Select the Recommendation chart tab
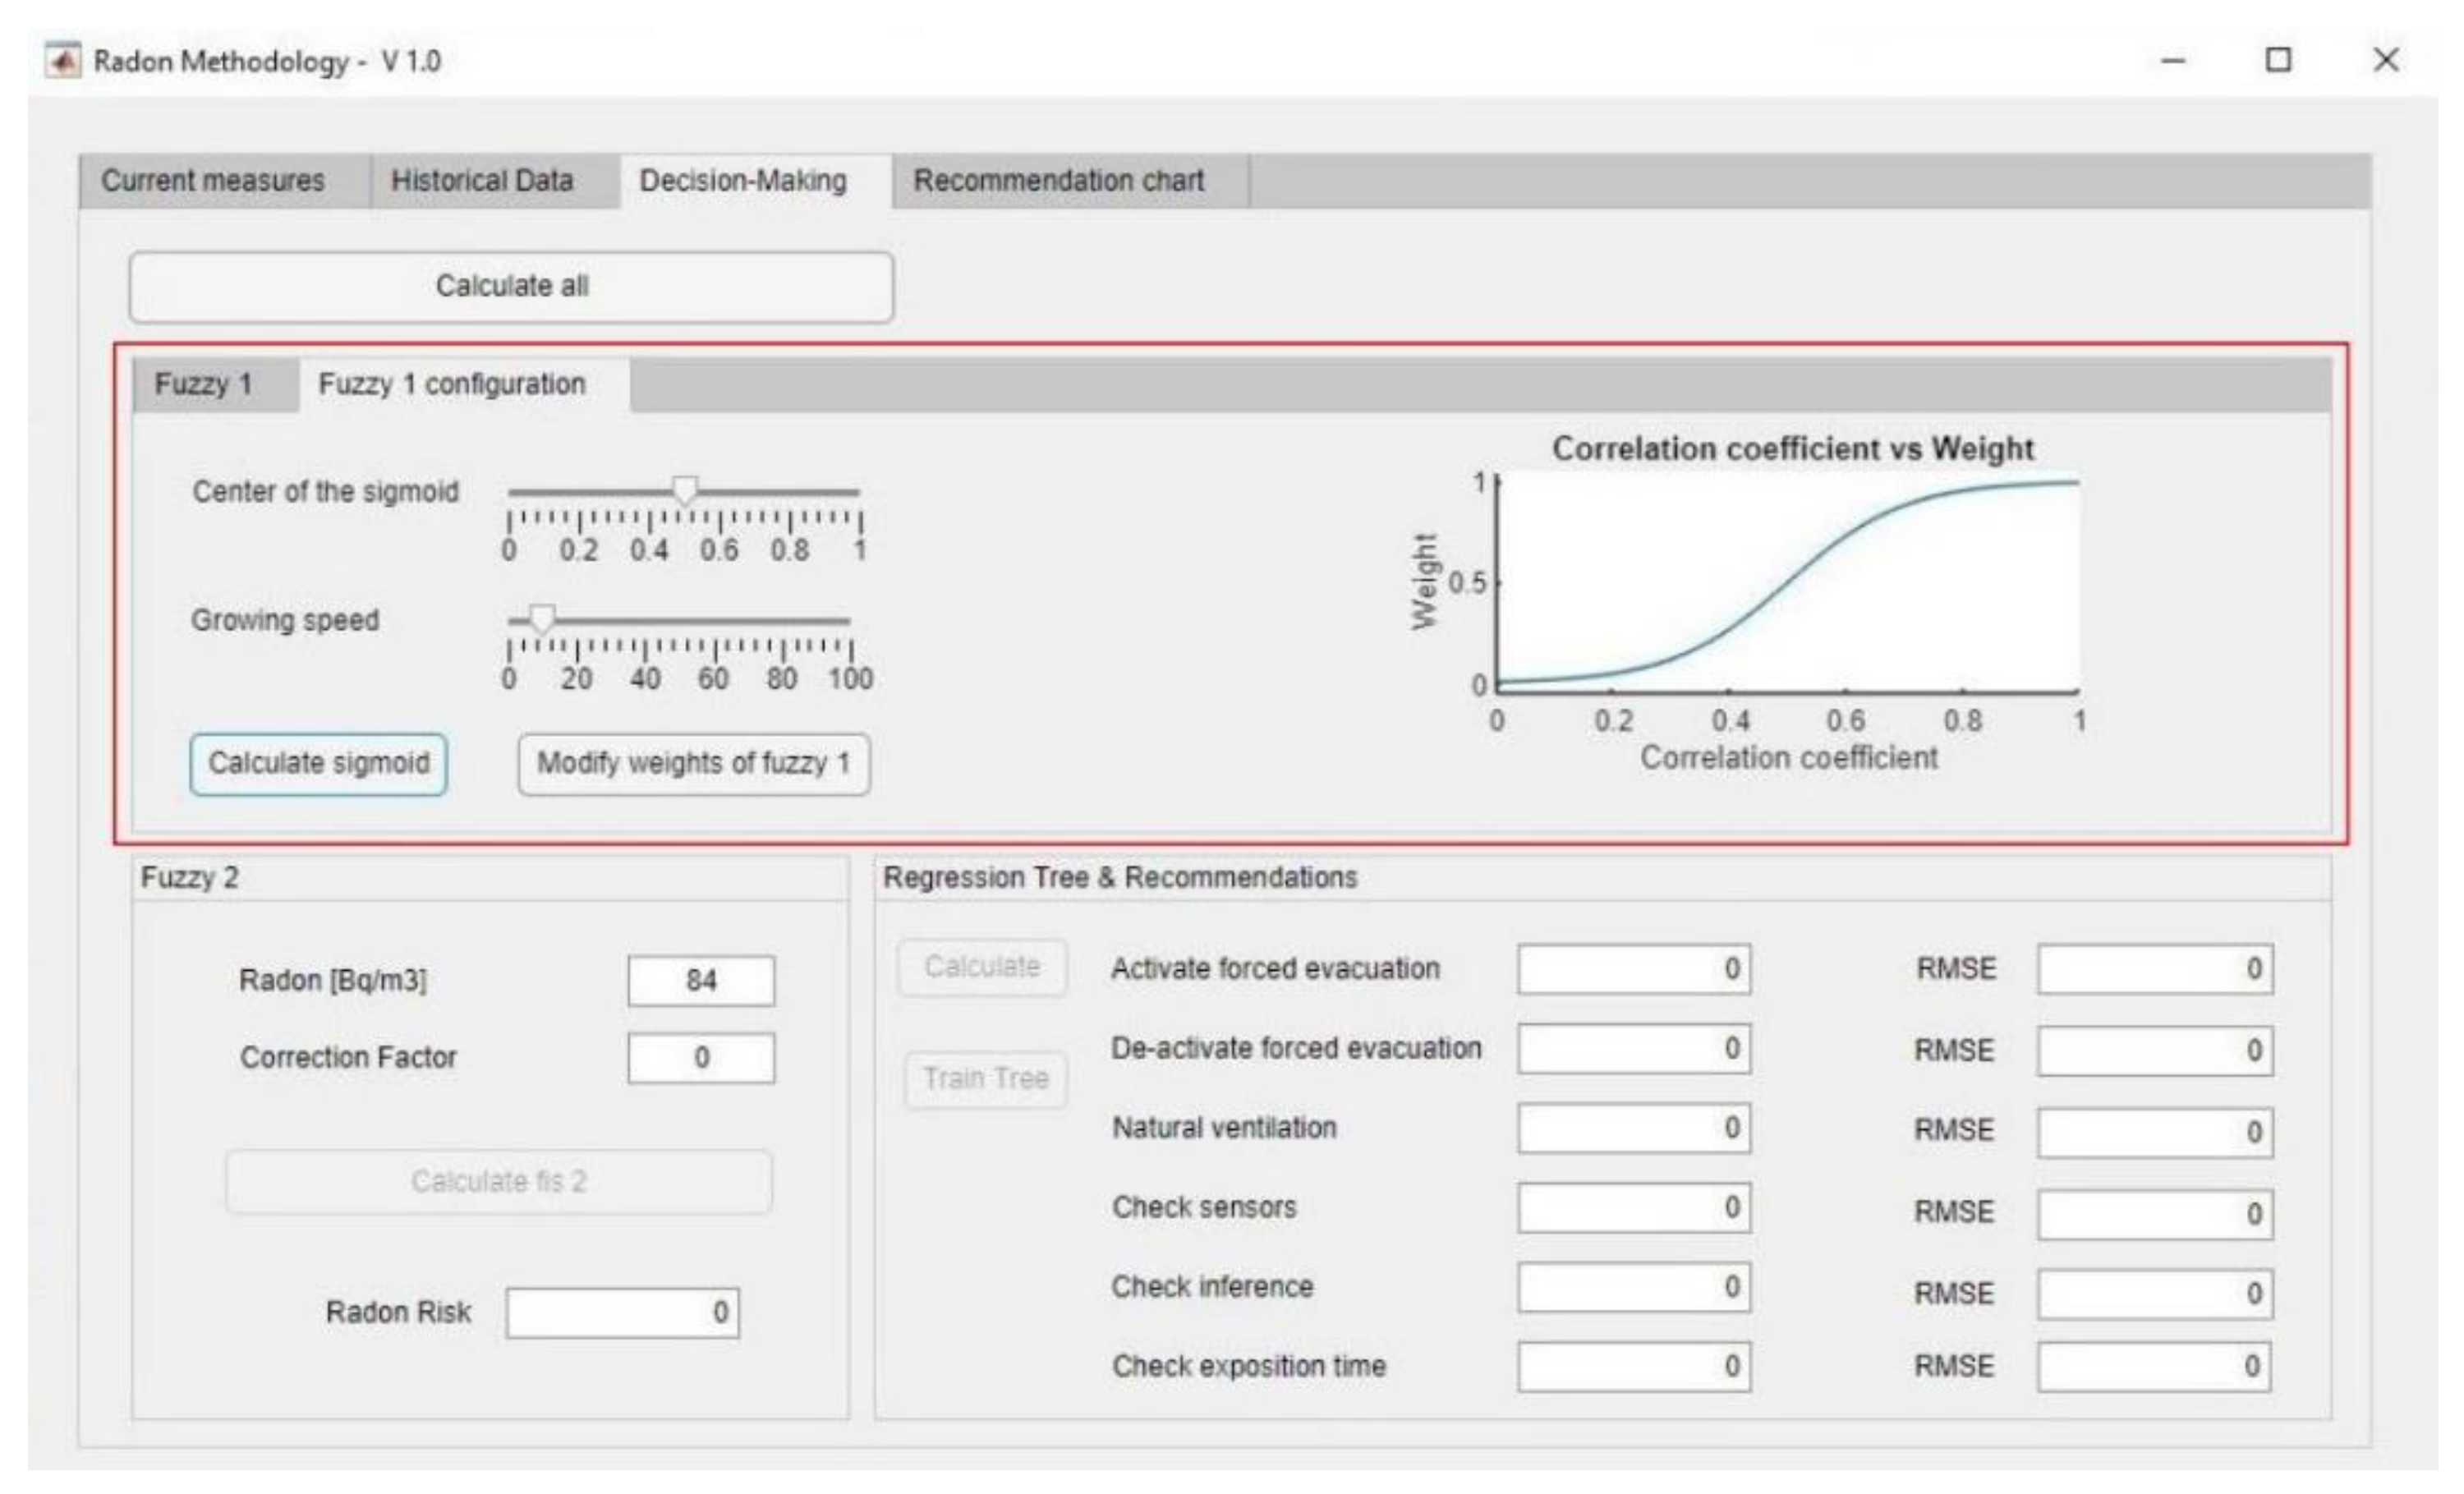This screenshot has height=1494, width=2464. click(x=1058, y=181)
